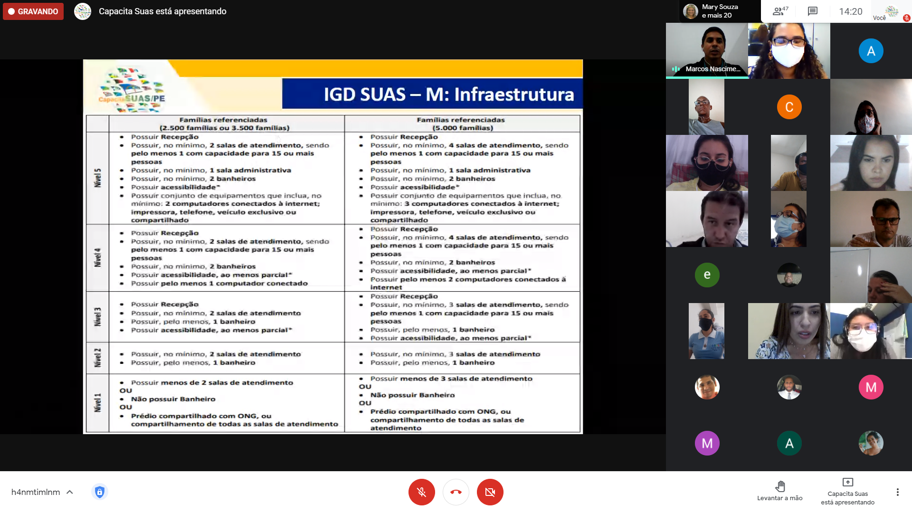Open the three-dot more options menu
This screenshot has height=513, width=912.
click(x=897, y=492)
